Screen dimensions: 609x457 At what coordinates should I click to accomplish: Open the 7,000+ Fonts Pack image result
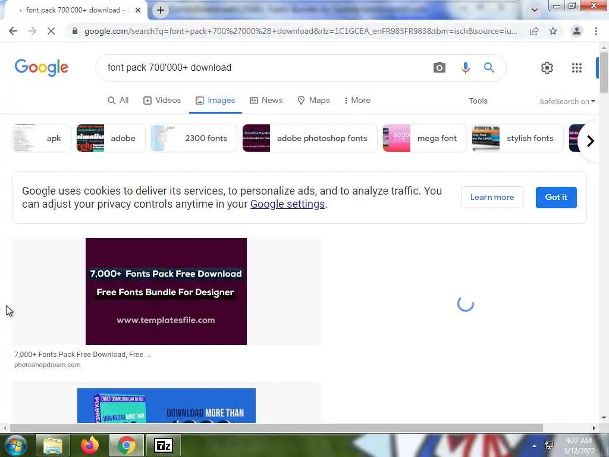point(167,292)
